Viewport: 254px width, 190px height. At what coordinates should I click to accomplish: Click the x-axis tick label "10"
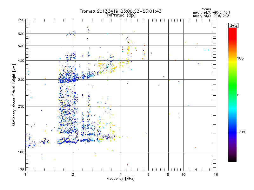click(x=184, y=174)
